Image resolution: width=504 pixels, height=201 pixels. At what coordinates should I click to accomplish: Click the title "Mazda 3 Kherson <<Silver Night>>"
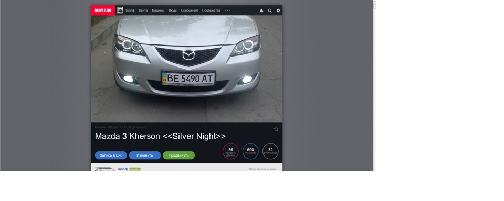point(160,136)
